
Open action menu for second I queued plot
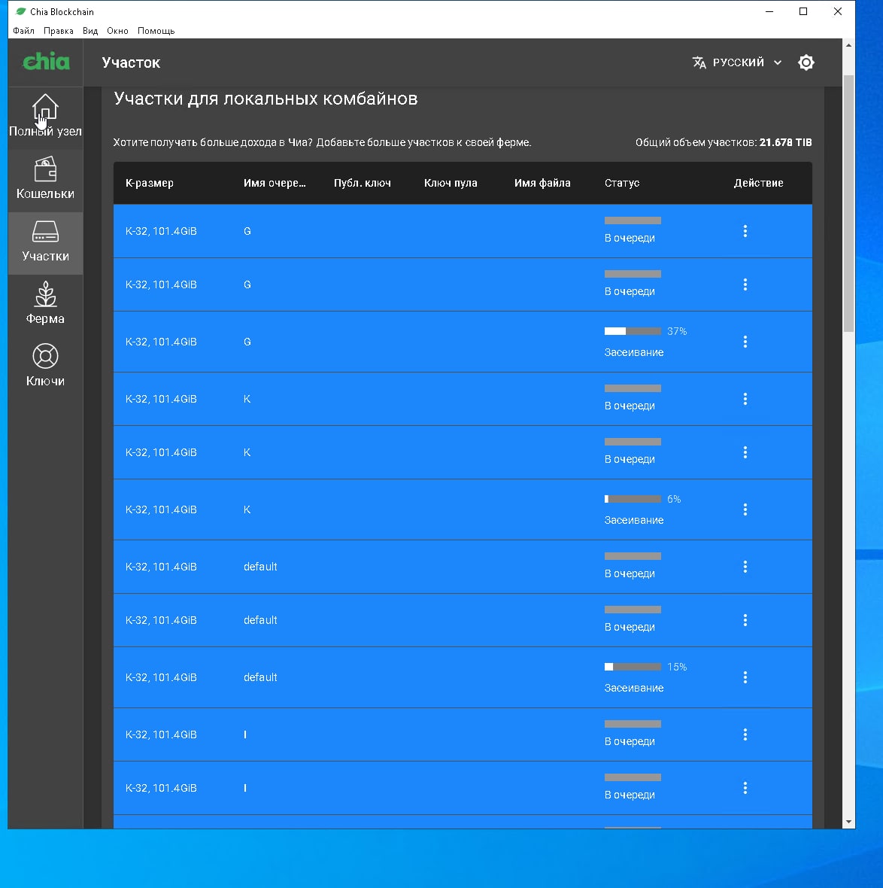click(x=745, y=788)
